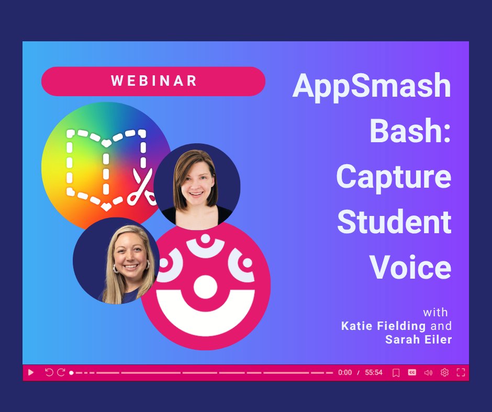
Task: Click the title "AppSmash Bash:"
Action: click(x=372, y=108)
